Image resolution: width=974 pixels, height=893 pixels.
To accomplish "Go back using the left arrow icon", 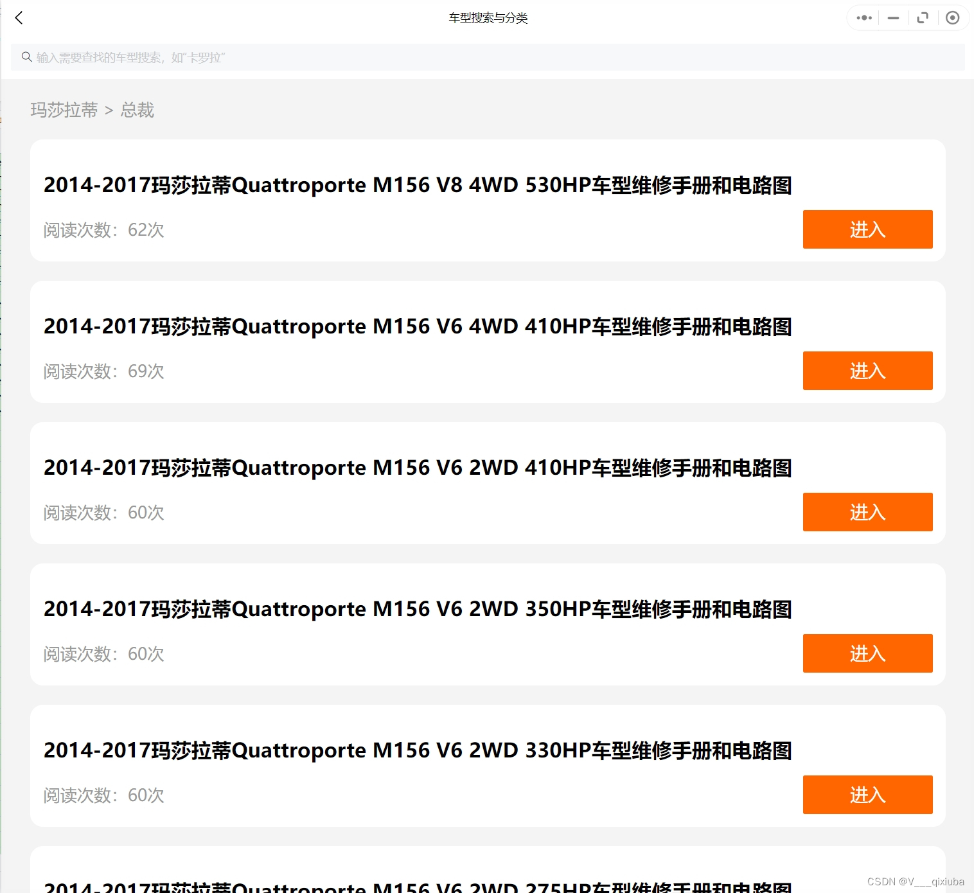I will click(19, 18).
